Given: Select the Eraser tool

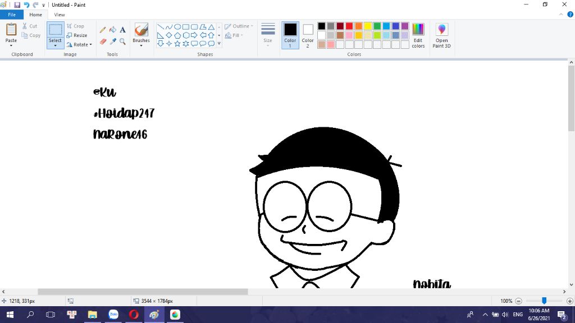Looking at the screenshot, I should (103, 41).
